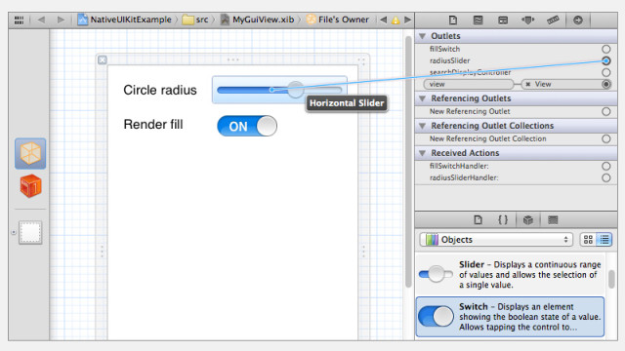The width and height of the screenshot is (625, 351).
Task: Select the fillSwitch outlet row
Action: (x=516, y=49)
